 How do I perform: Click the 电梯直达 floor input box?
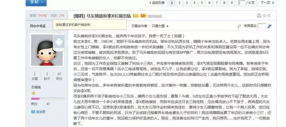(x=261, y=26)
